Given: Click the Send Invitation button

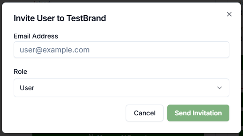Looking at the screenshot, I should point(198,113).
